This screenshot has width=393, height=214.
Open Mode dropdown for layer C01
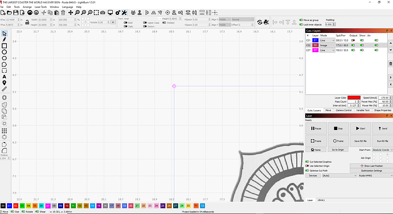[327, 40]
